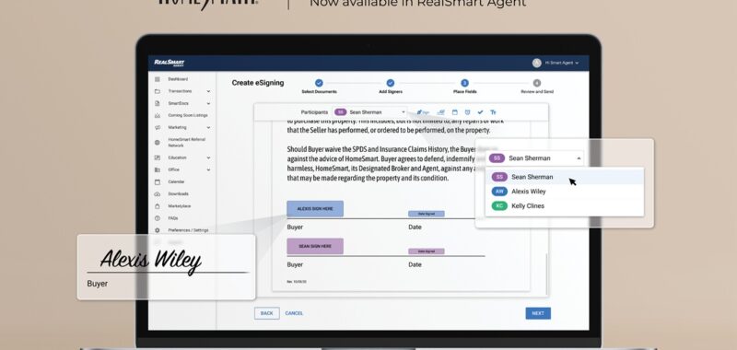This screenshot has width=737, height=350.
Task: Click the Marketing megaphone icon
Action: pyautogui.click(x=158, y=127)
